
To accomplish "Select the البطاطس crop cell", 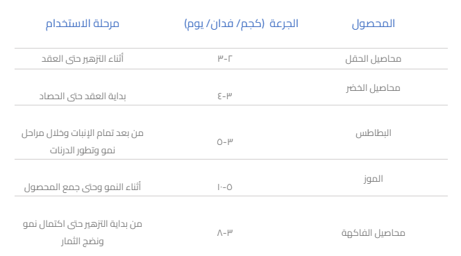I will coord(373,133).
